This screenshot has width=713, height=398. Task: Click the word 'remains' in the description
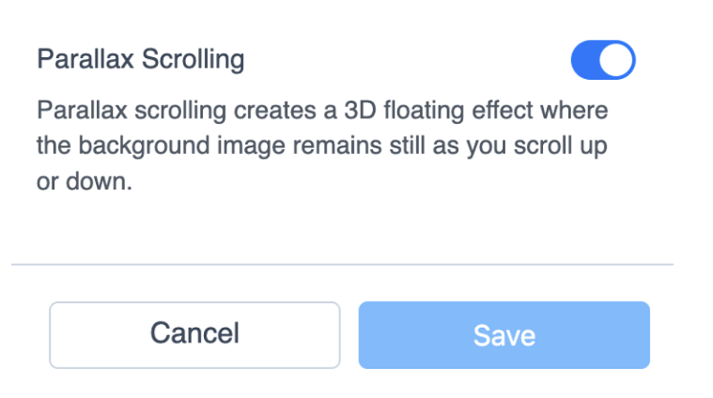[x=337, y=146]
